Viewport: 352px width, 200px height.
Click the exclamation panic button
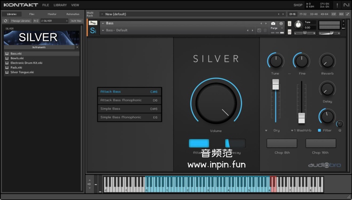click(x=337, y=5)
